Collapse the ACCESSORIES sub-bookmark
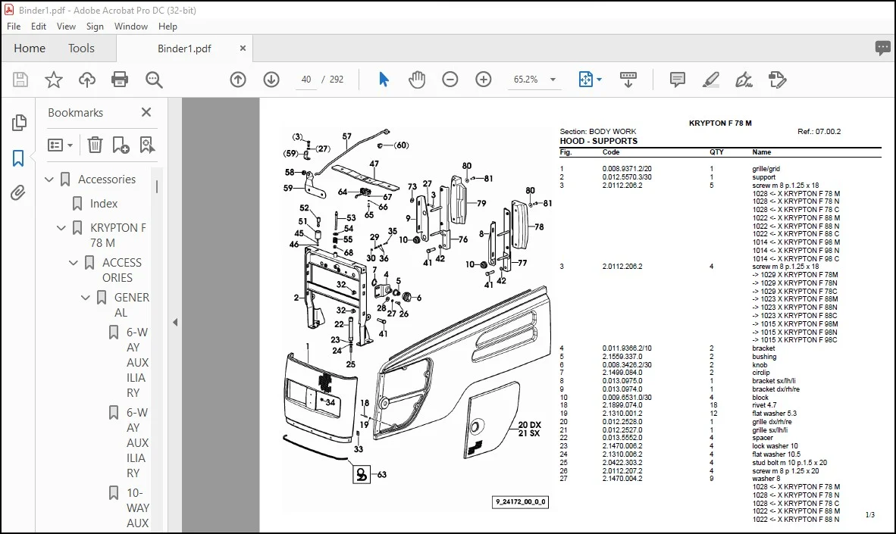This screenshot has height=534, width=896. 73,263
